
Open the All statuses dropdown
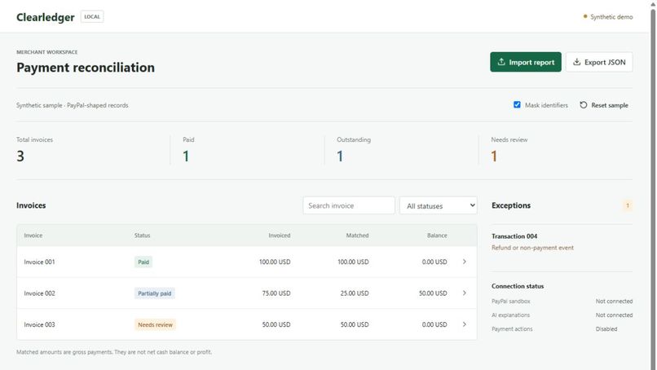coord(439,205)
